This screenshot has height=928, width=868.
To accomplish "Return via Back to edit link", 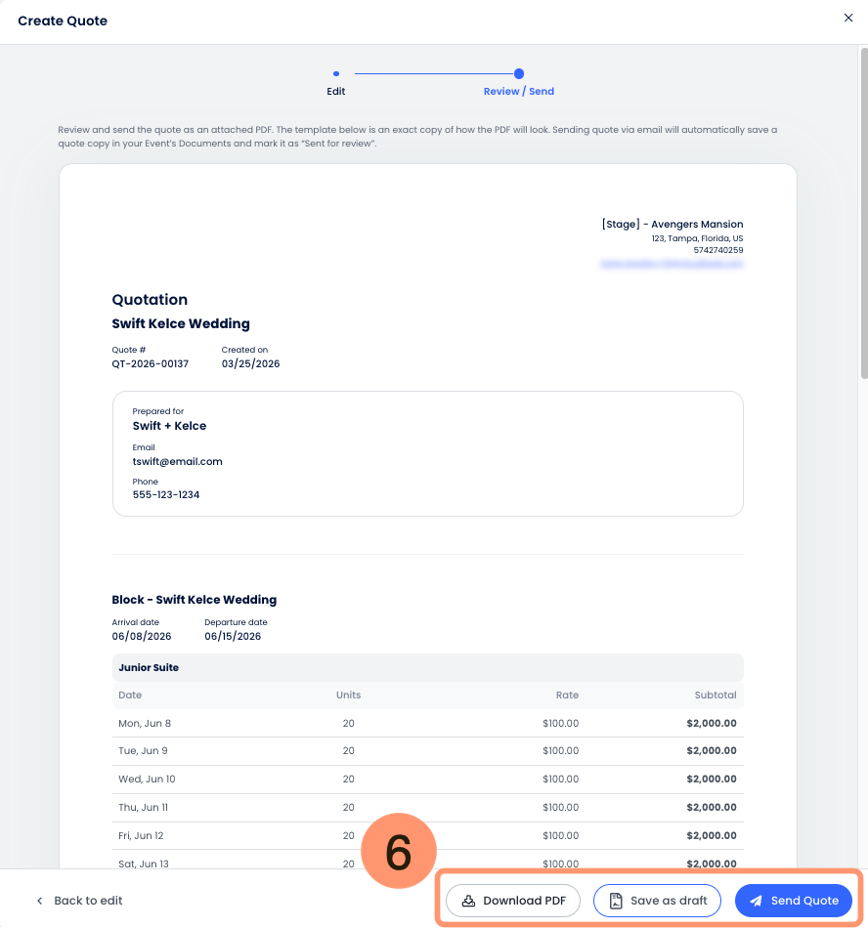I will pyautogui.click(x=88, y=901).
